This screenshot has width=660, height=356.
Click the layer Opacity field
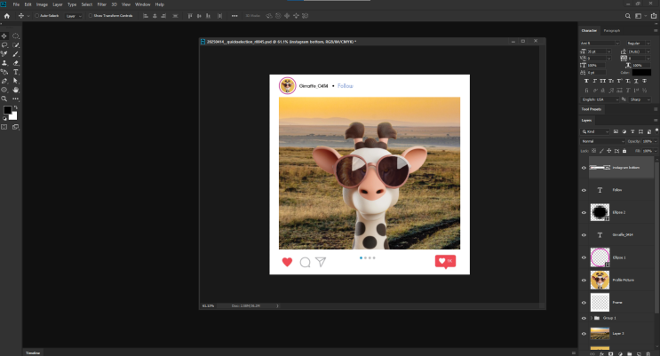648,141
